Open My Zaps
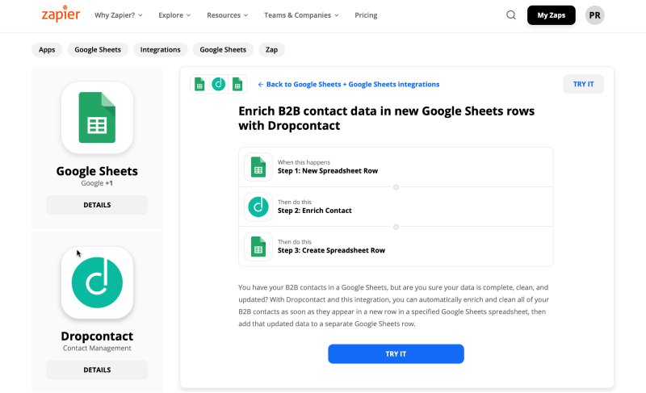 click(x=551, y=15)
